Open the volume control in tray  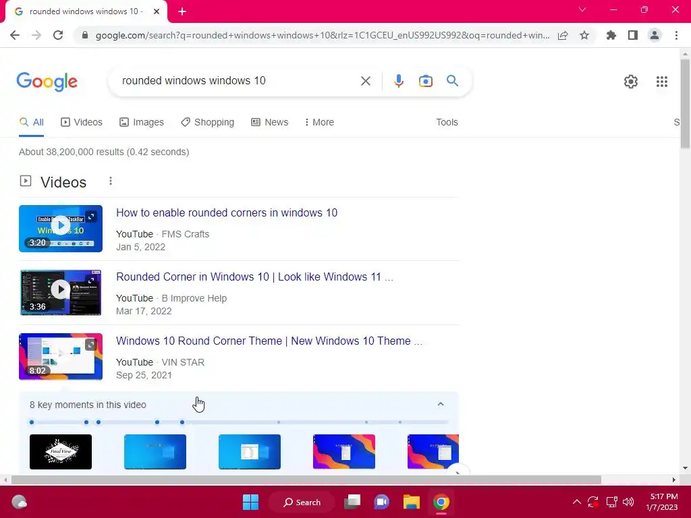628,502
